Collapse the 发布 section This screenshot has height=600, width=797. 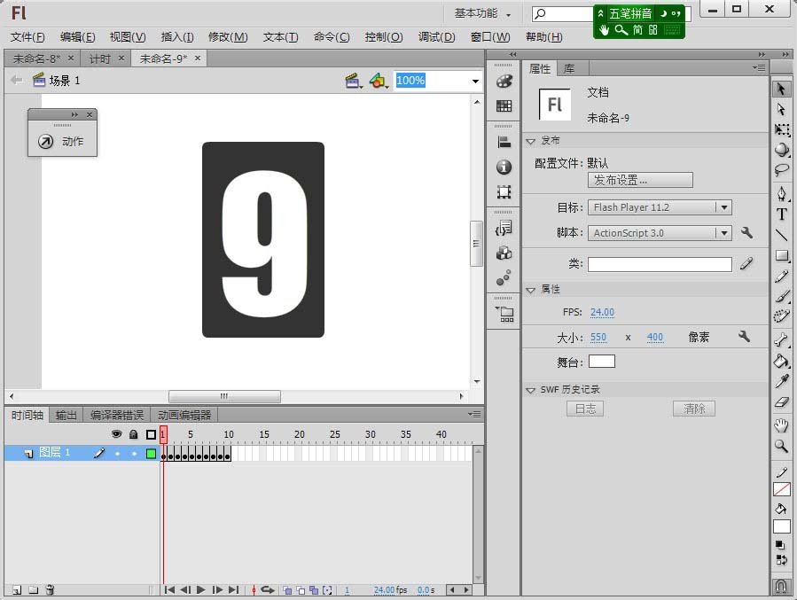[531, 141]
